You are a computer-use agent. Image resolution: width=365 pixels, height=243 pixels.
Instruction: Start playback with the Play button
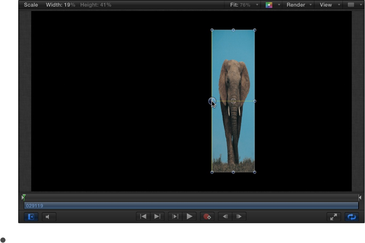[x=189, y=216]
